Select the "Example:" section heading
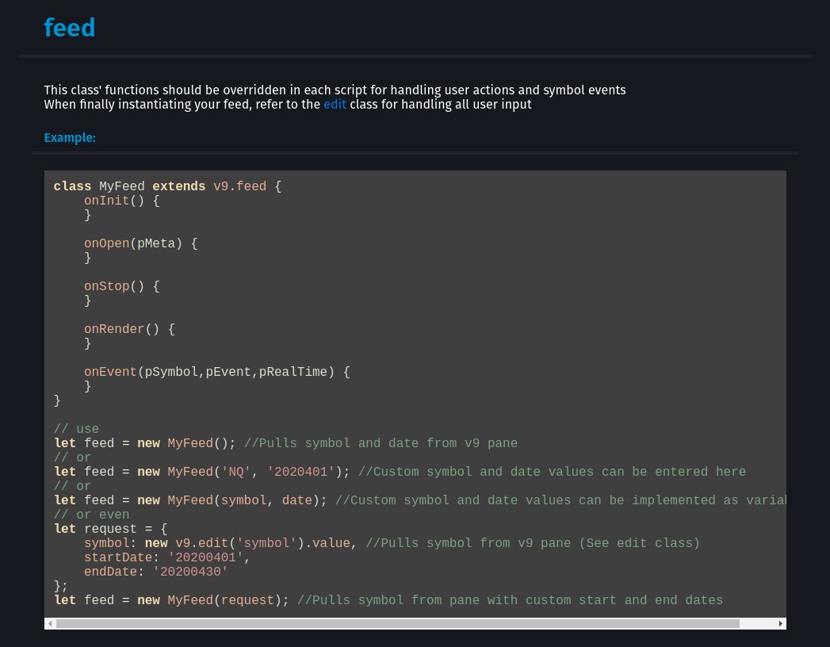 pyautogui.click(x=70, y=137)
